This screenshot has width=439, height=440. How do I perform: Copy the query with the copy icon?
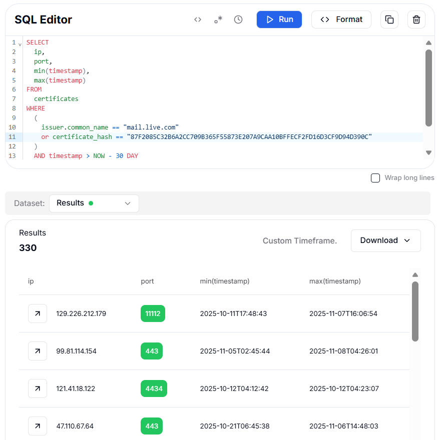389,19
